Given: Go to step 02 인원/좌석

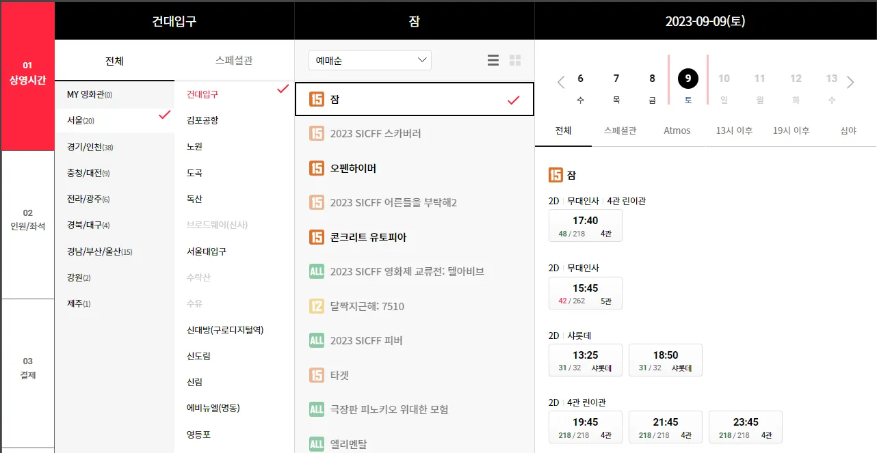Looking at the screenshot, I should click(x=27, y=221).
